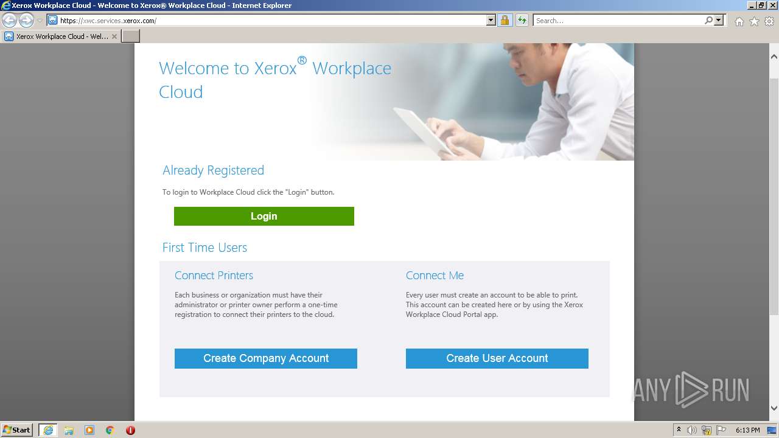The height and width of the screenshot is (438, 779).
Task: Click the Internet Explorer taskbar icon
Action: pos(47,430)
